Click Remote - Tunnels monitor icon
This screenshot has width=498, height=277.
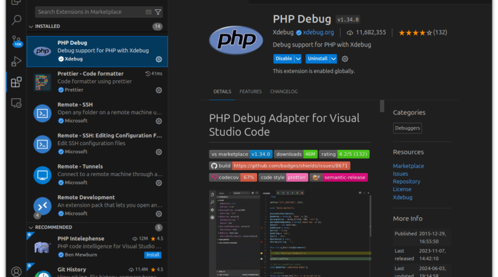[x=42, y=175]
